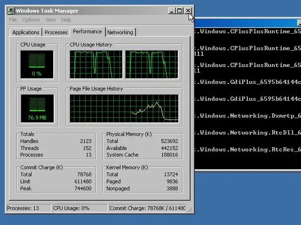Switch to the Processes tab
The image size is (301, 225).
pyautogui.click(x=56, y=32)
